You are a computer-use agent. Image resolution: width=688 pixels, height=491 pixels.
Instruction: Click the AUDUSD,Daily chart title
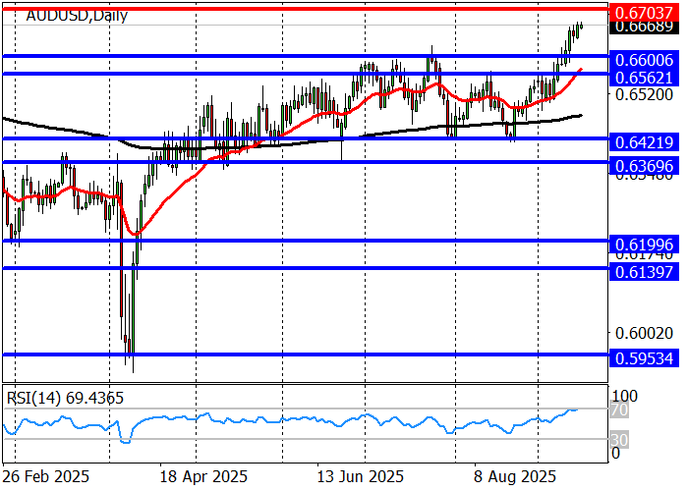[x=77, y=16]
